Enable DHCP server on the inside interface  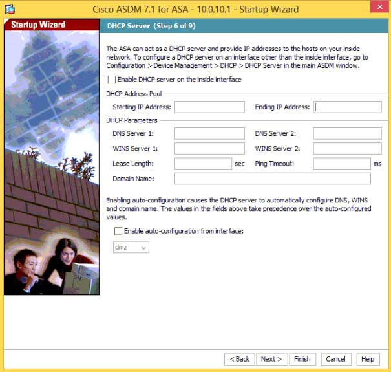pyautogui.click(x=111, y=80)
